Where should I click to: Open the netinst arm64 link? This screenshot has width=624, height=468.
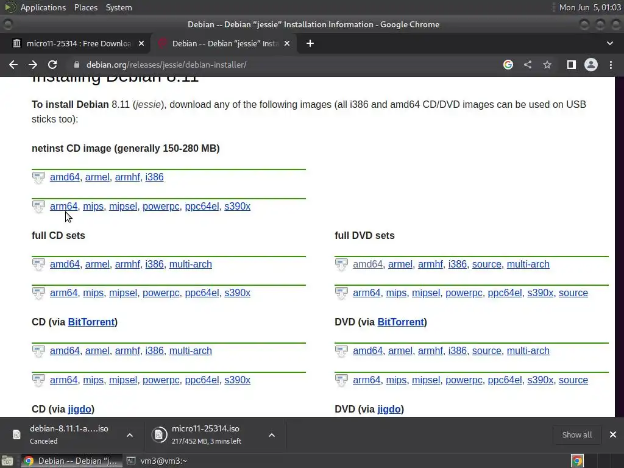coord(63,206)
